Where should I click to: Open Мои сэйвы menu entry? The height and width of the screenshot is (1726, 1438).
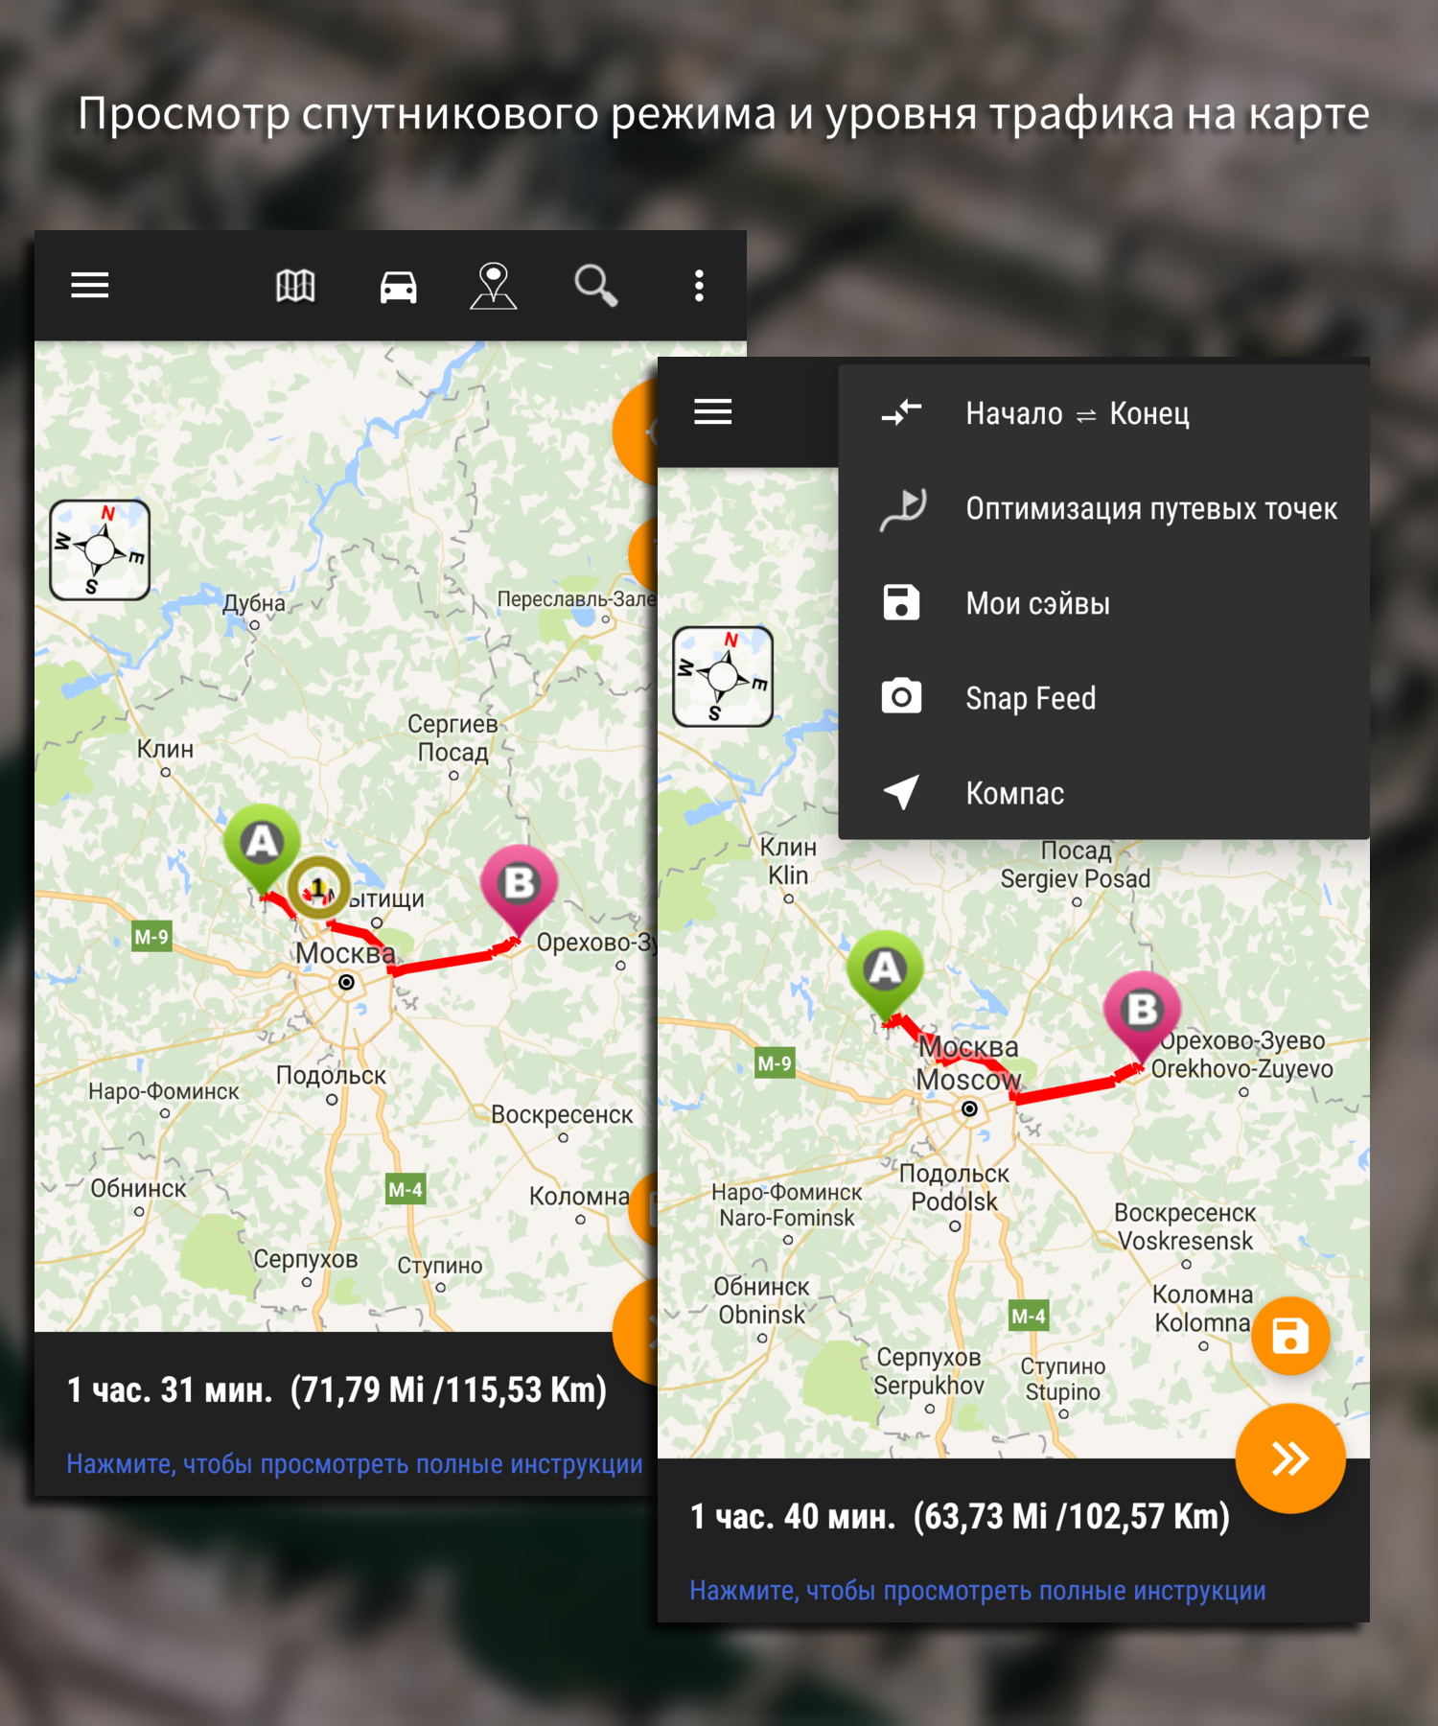coord(1103,603)
